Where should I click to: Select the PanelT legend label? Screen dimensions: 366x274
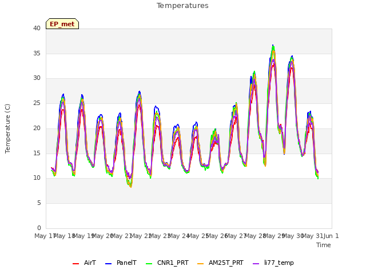126,263
